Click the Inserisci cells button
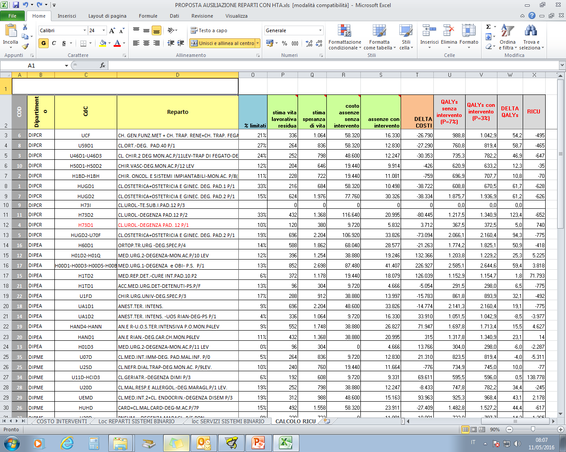Viewport: 566px width, 452px height. pos(429,36)
